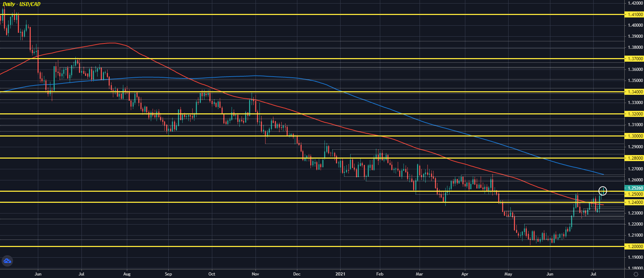Select the 1.24000 yellow level label
The width and height of the screenshot is (644, 278).
634,202
